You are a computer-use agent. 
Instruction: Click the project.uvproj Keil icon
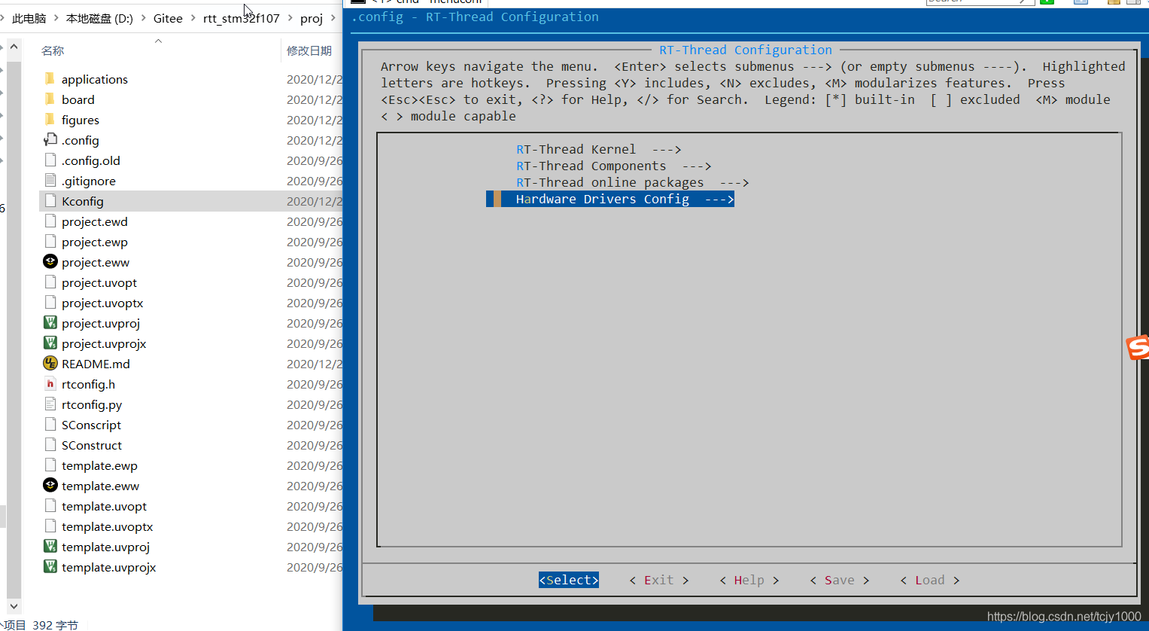coord(50,323)
